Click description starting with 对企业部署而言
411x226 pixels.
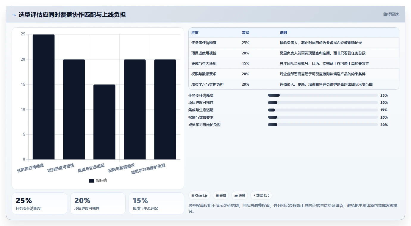point(323,74)
